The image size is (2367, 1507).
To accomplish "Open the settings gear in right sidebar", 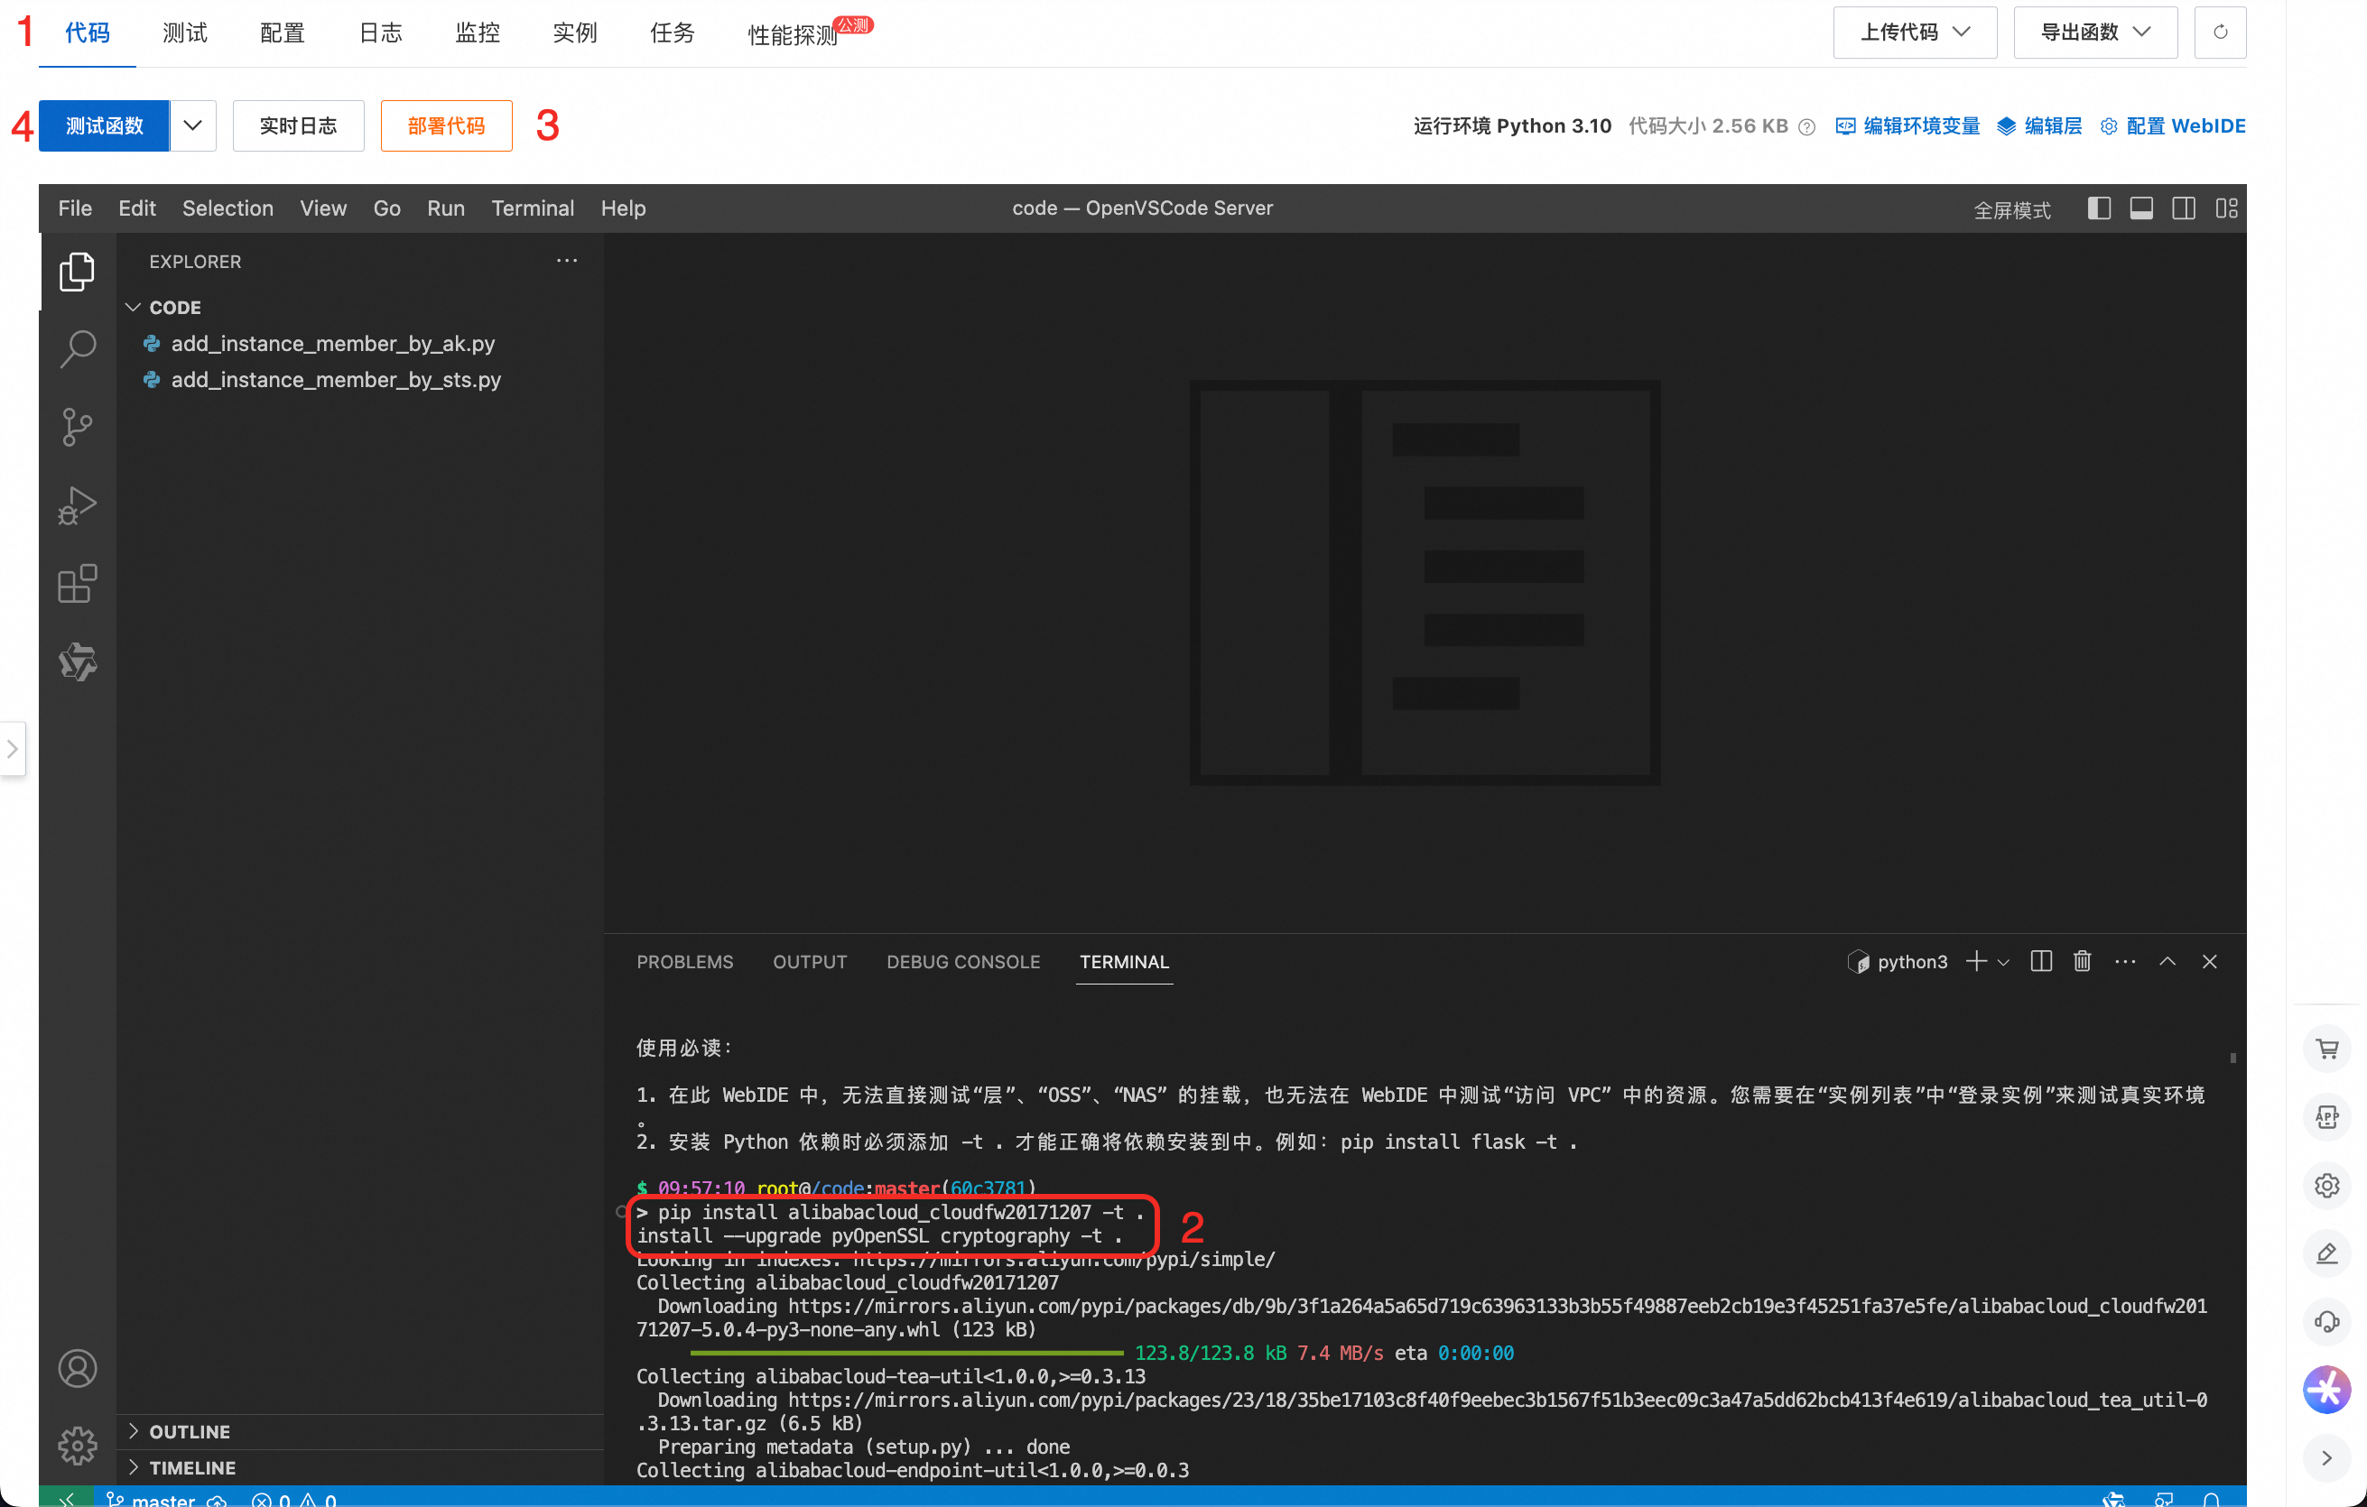I will tap(2325, 1186).
